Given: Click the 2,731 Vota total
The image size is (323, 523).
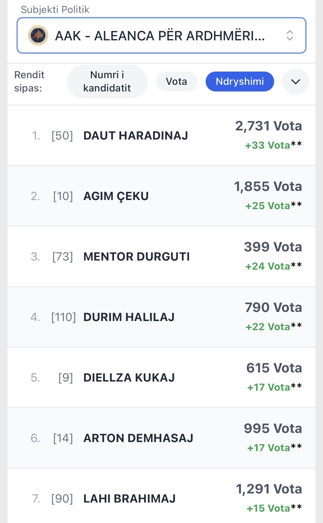Looking at the screenshot, I should point(268,126).
